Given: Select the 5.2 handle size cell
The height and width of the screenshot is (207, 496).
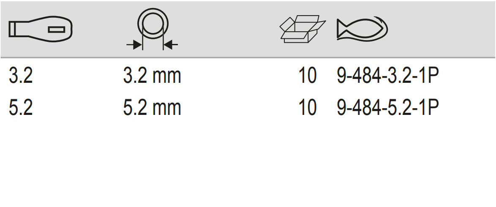Looking at the screenshot, I should pos(21,108).
